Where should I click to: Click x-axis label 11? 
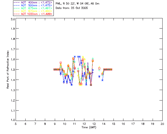pos(74,124)
